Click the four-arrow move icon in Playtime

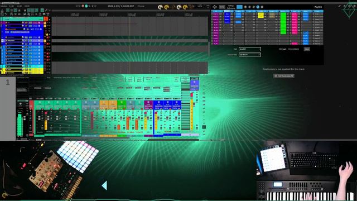point(214,7)
